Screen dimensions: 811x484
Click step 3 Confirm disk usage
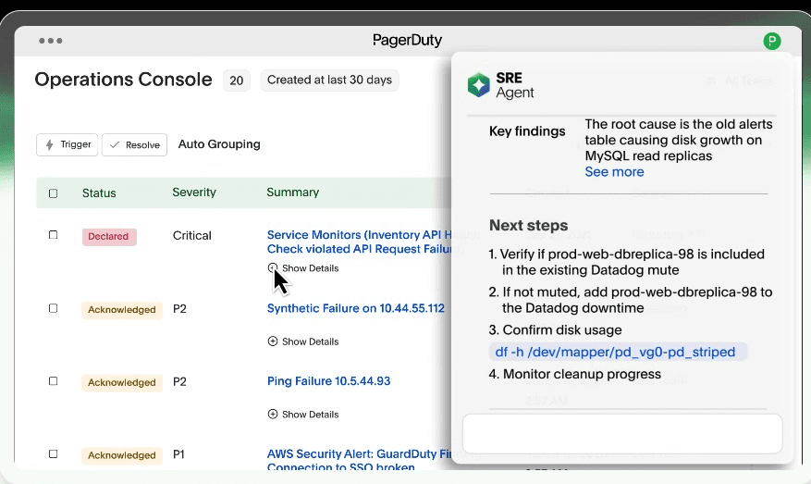coord(555,329)
